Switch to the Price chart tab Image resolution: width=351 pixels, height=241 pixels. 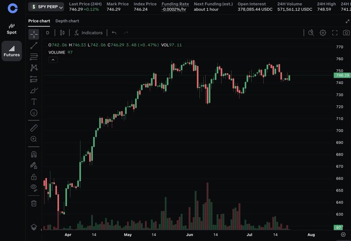point(39,21)
